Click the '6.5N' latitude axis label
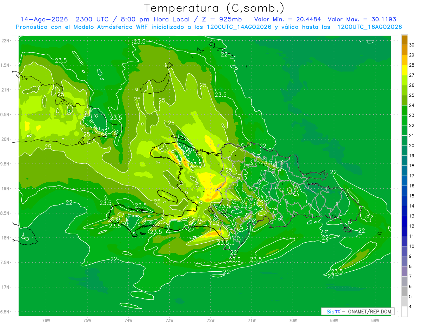The image size is (421, 325). tap(5, 312)
